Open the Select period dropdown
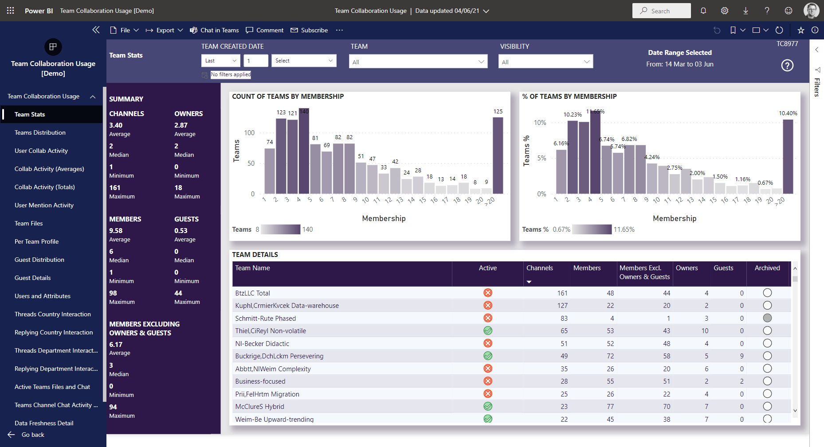The image size is (824, 447). tap(304, 61)
